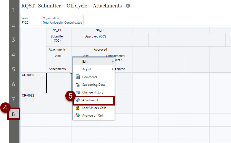Jump to step 5 in the sidebar
Image resolution: width=231 pixels, height=143 pixels.
tap(13, 70)
